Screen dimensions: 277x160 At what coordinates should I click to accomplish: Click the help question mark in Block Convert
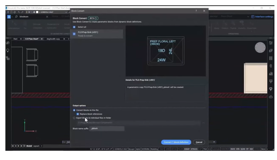click(196, 11)
